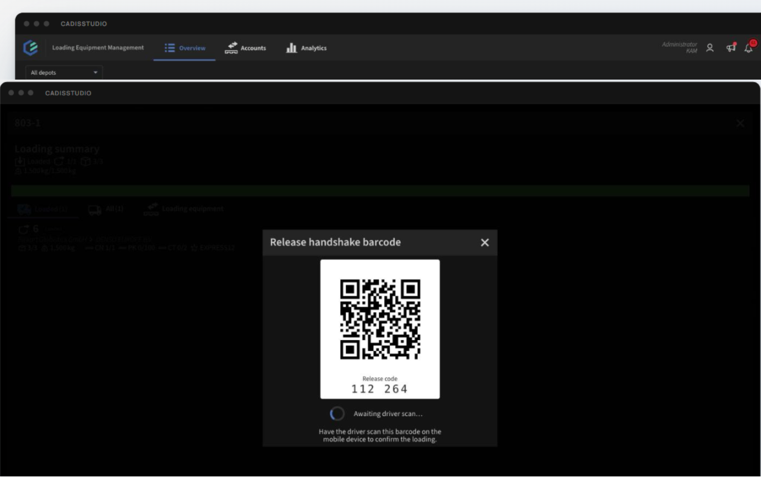Close the dimmed 803-1 detail panel
Image resolution: width=761 pixels, height=477 pixels.
point(740,123)
